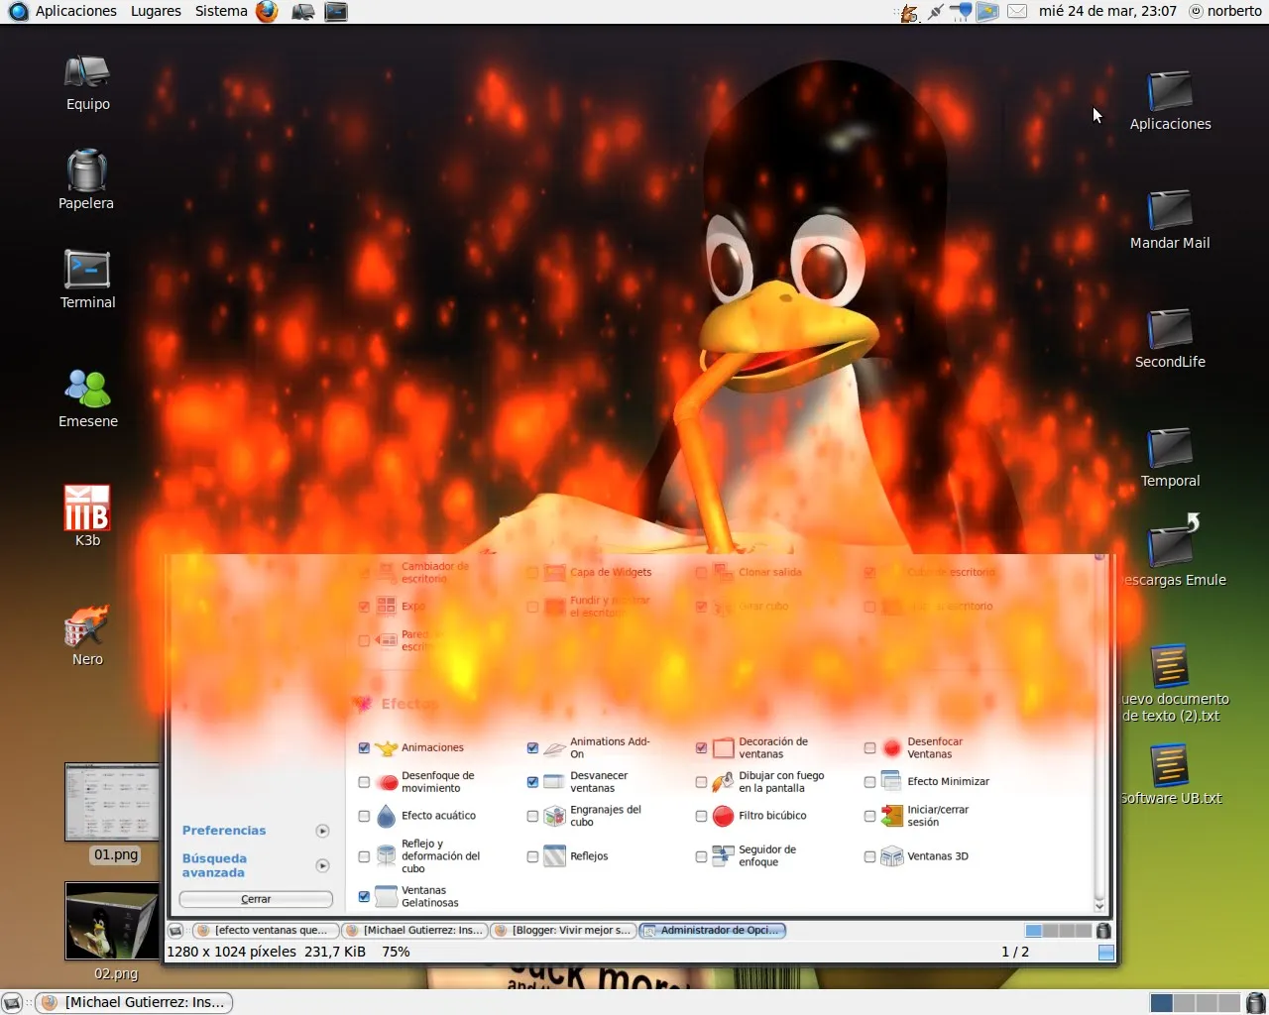Enable the Seguidor de enfoque checkbox
1269x1015 pixels.
tap(701, 856)
